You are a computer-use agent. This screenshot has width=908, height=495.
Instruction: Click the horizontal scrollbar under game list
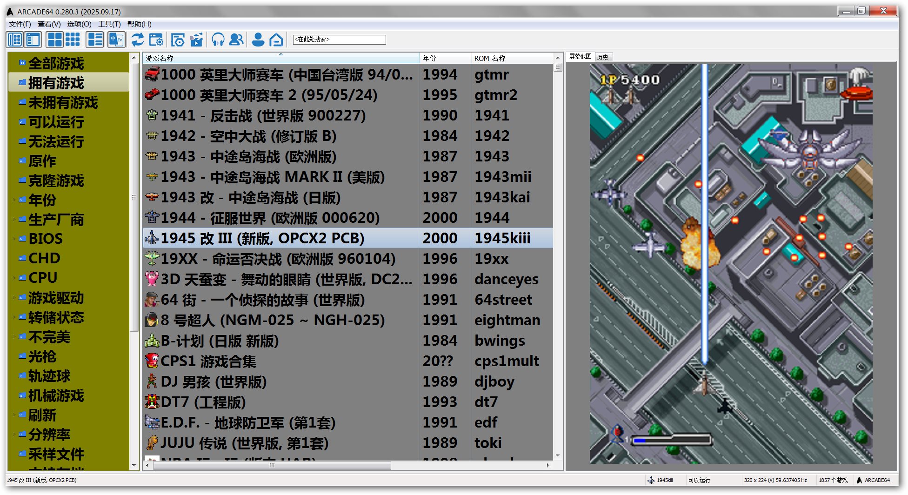pyautogui.click(x=272, y=465)
